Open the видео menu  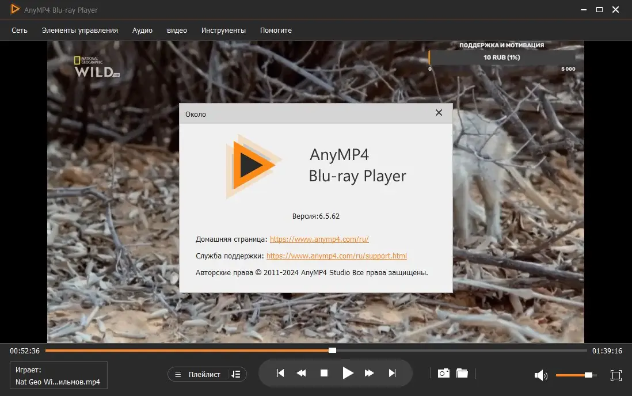[177, 30]
